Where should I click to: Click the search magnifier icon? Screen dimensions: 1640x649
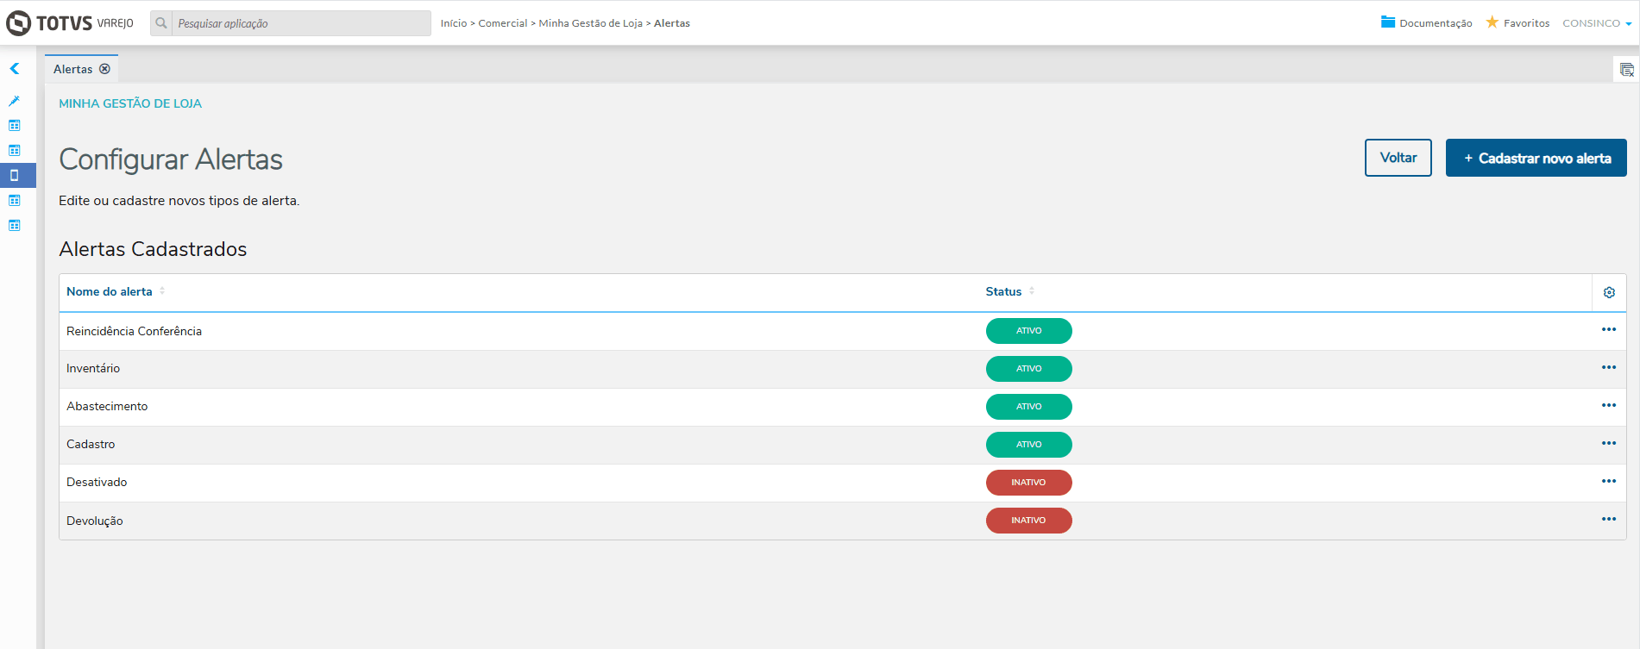tap(161, 23)
